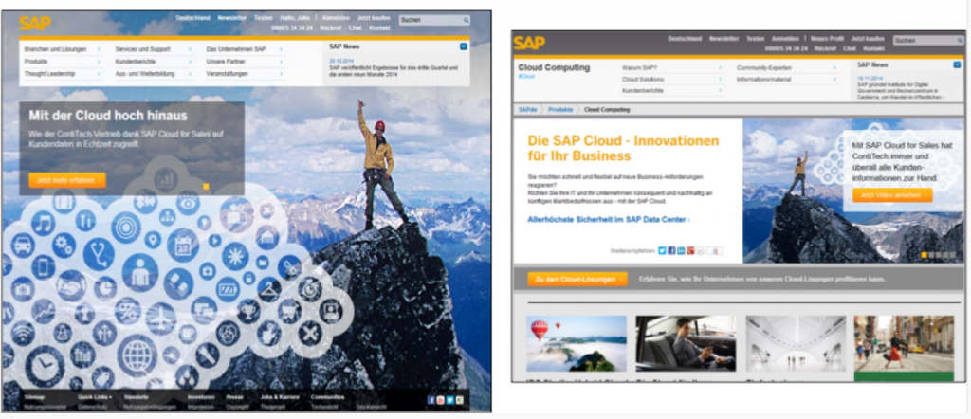
Task: Expand the Aus- und Weiterbildung arrow
Action: coord(190,74)
